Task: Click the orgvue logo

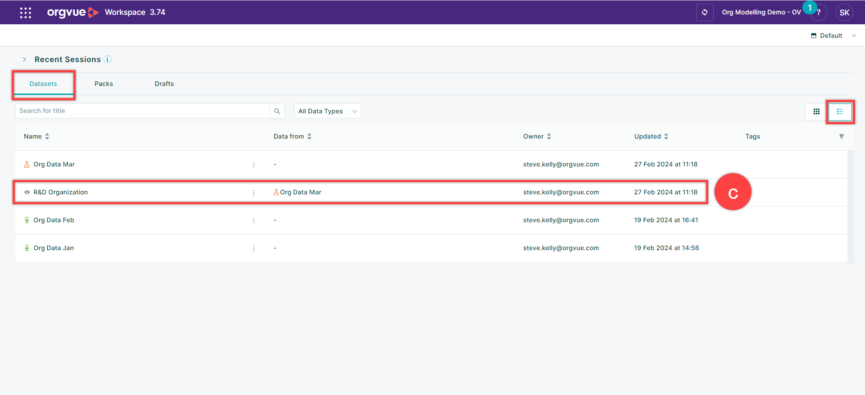Action: point(73,12)
